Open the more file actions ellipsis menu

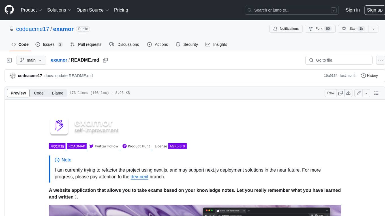(380, 60)
